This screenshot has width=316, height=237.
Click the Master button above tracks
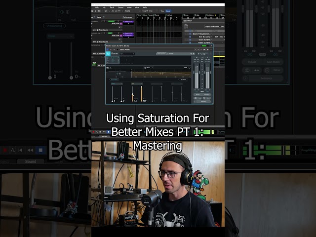pyautogui.click(x=100, y=17)
